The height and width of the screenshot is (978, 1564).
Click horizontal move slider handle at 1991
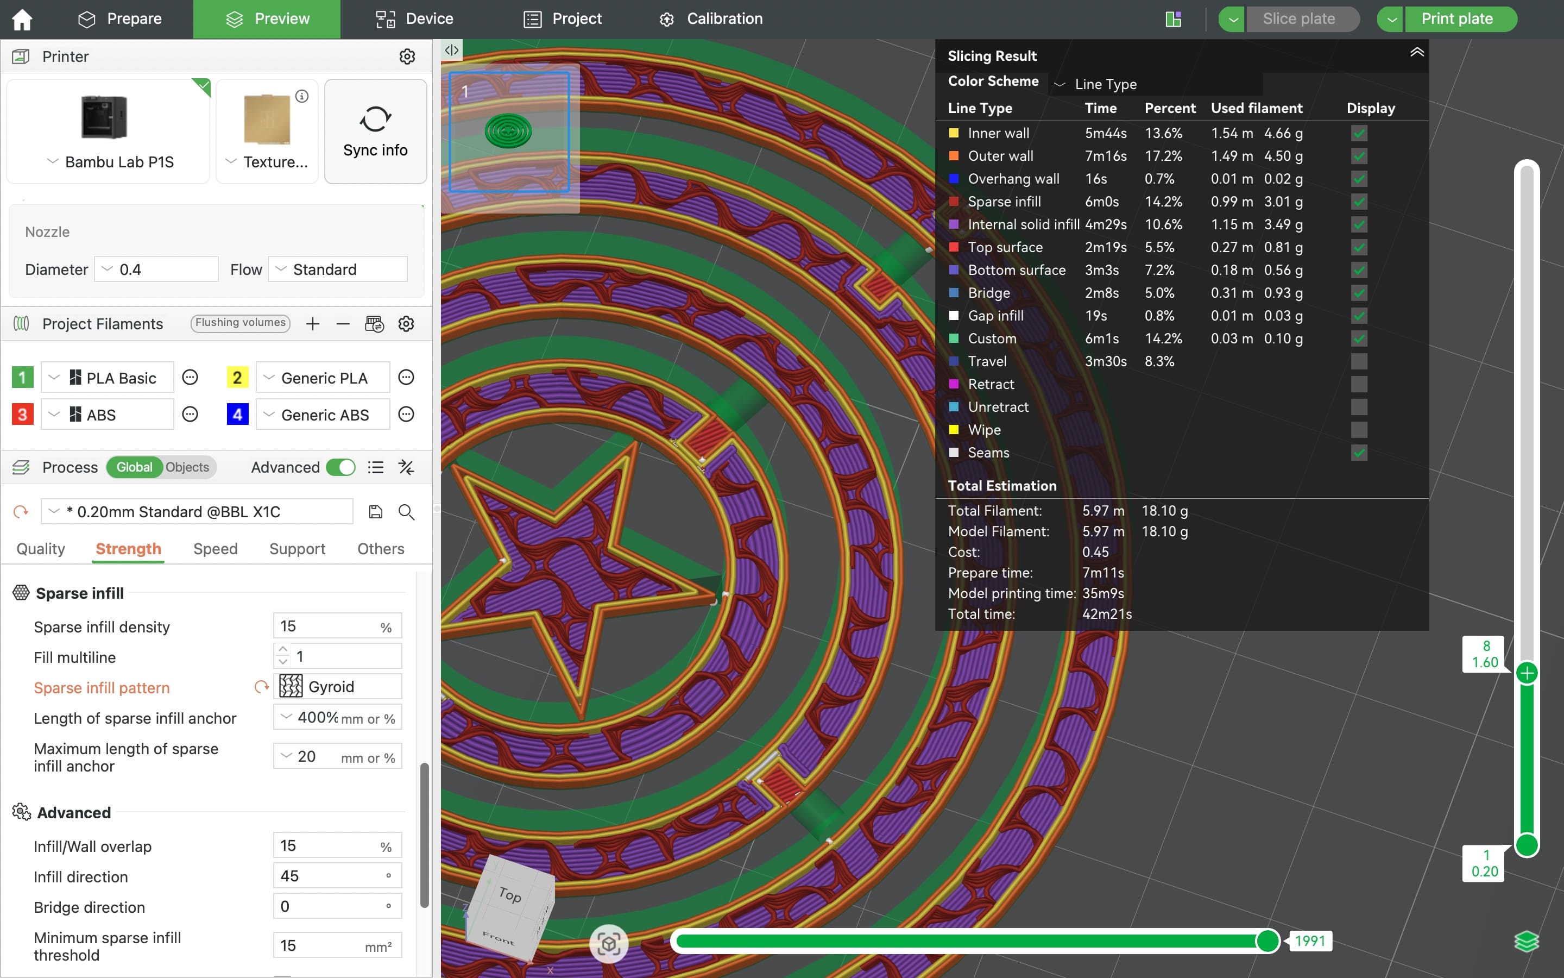coord(1267,941)
